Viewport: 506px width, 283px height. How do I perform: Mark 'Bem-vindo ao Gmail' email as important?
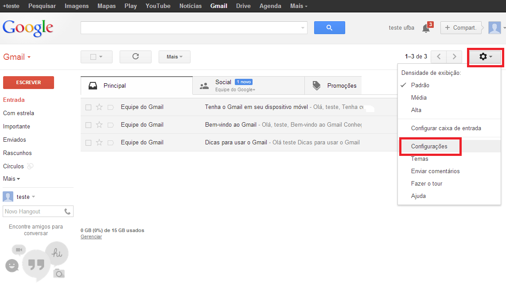point(111,125)
